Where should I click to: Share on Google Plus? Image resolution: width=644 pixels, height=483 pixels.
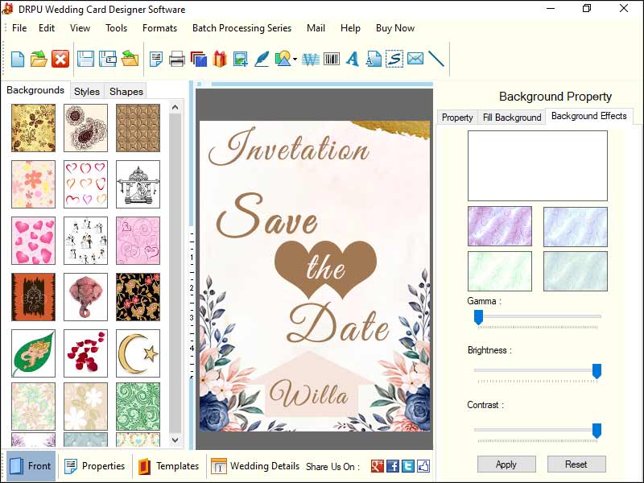click(377, 466)
